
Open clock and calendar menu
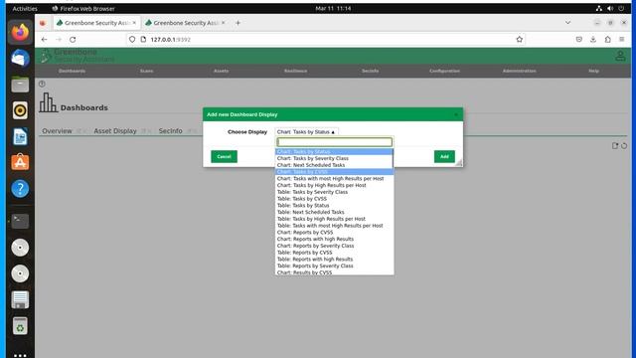(x=333, y=8)
